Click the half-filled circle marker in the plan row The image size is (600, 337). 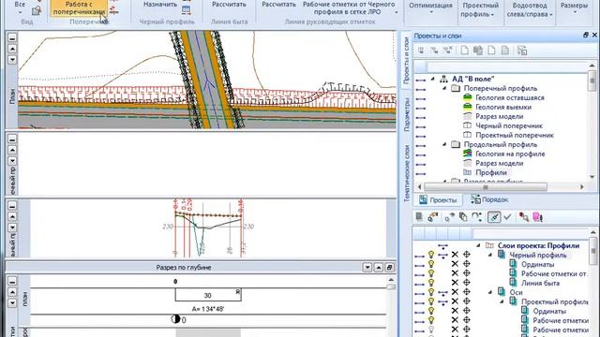coord(175,319)
